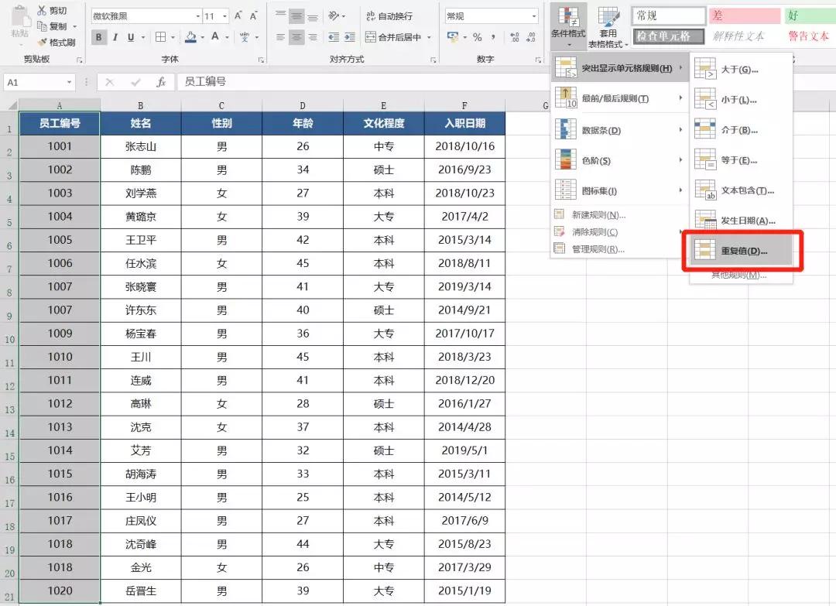Click the Format Painter (格式刷) brush icon
836x606 pixels.
[x=41, y=42]
